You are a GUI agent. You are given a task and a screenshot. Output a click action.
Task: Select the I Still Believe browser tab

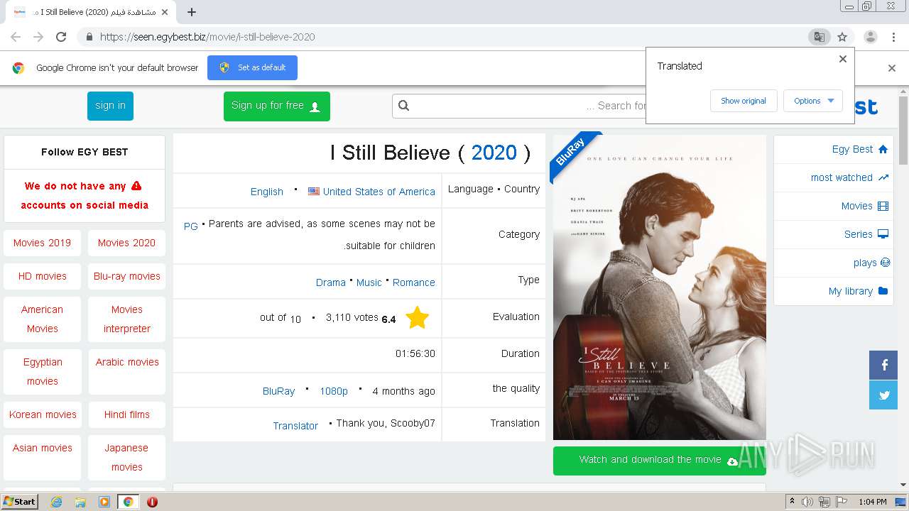tap(92, 12)
